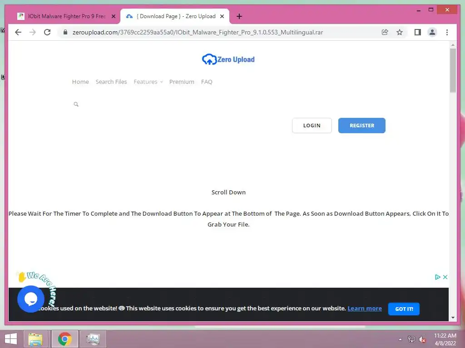Image resolution: width=465 pixels, height=348 pixels.
Task: Go to the Home menu item
Action: 80,82
